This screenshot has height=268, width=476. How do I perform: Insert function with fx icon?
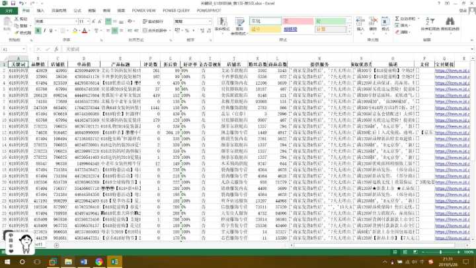56,49
